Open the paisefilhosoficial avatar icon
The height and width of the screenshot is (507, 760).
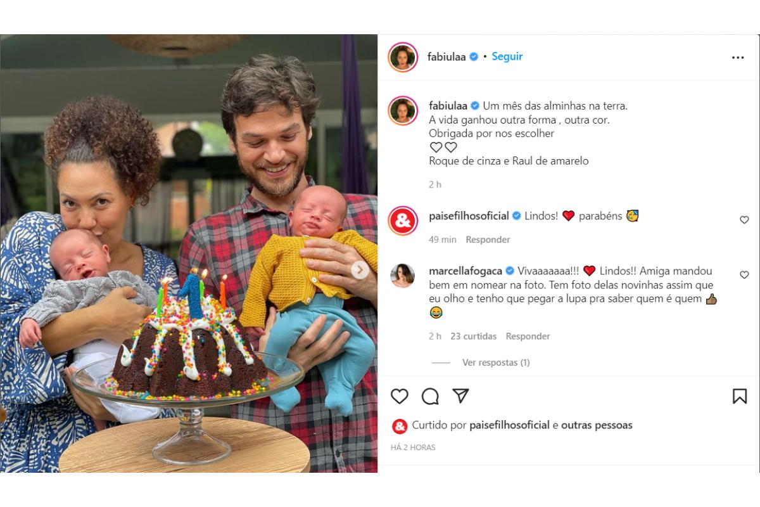point(403,221)
